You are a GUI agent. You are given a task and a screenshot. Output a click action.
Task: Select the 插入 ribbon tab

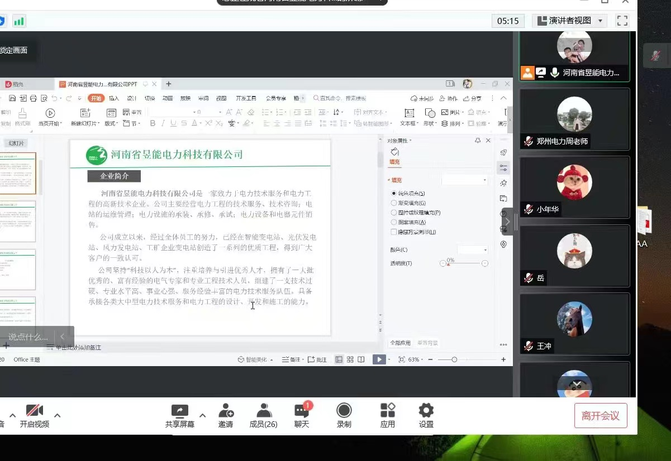pos(113,98)
